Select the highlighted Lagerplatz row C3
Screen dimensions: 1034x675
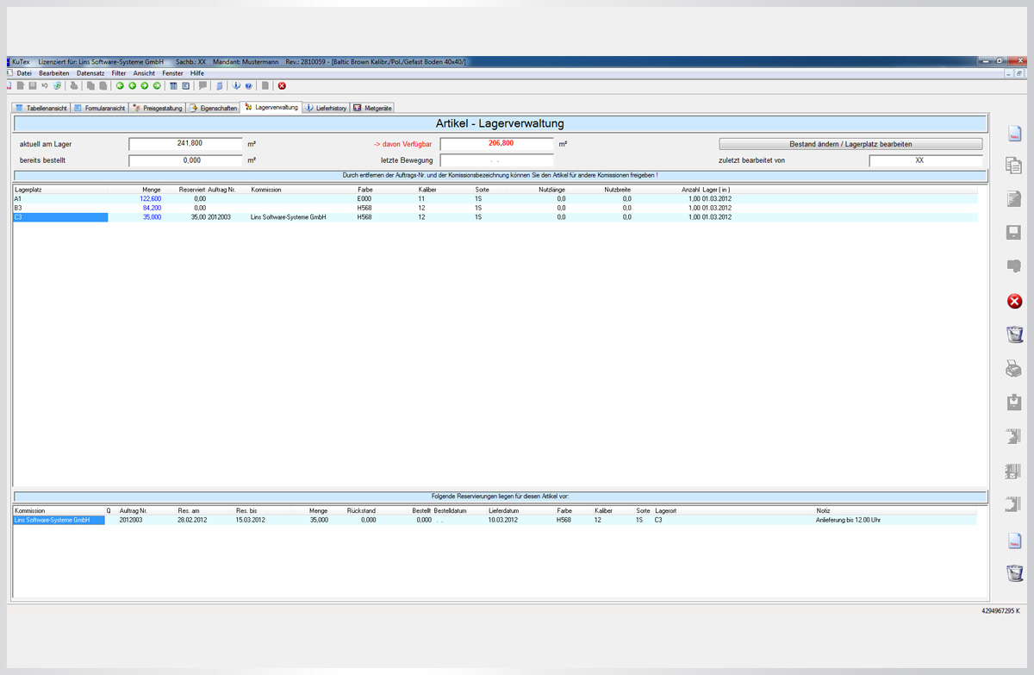click(x=495, y=217)
